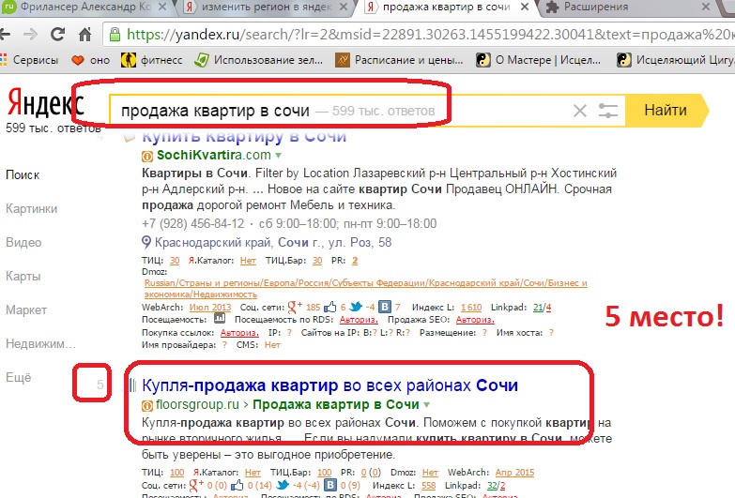This screenshot has width=735, height=498.
Task: Select Поиск in the search sidebar
Action: pyautogui.click(x=23, y=174)
